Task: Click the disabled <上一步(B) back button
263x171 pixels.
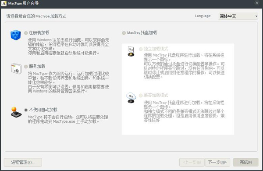Action: point(192,162)
